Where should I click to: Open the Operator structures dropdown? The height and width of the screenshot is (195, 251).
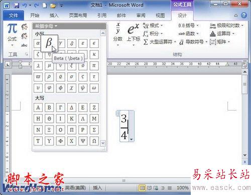(x=222, y=33)
